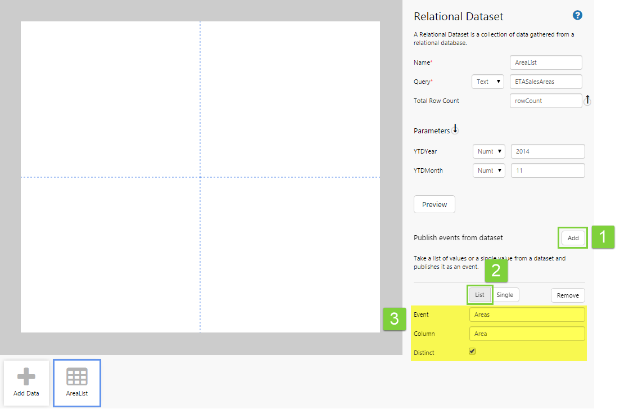Switch event type to Single

(x=505, y=295)
